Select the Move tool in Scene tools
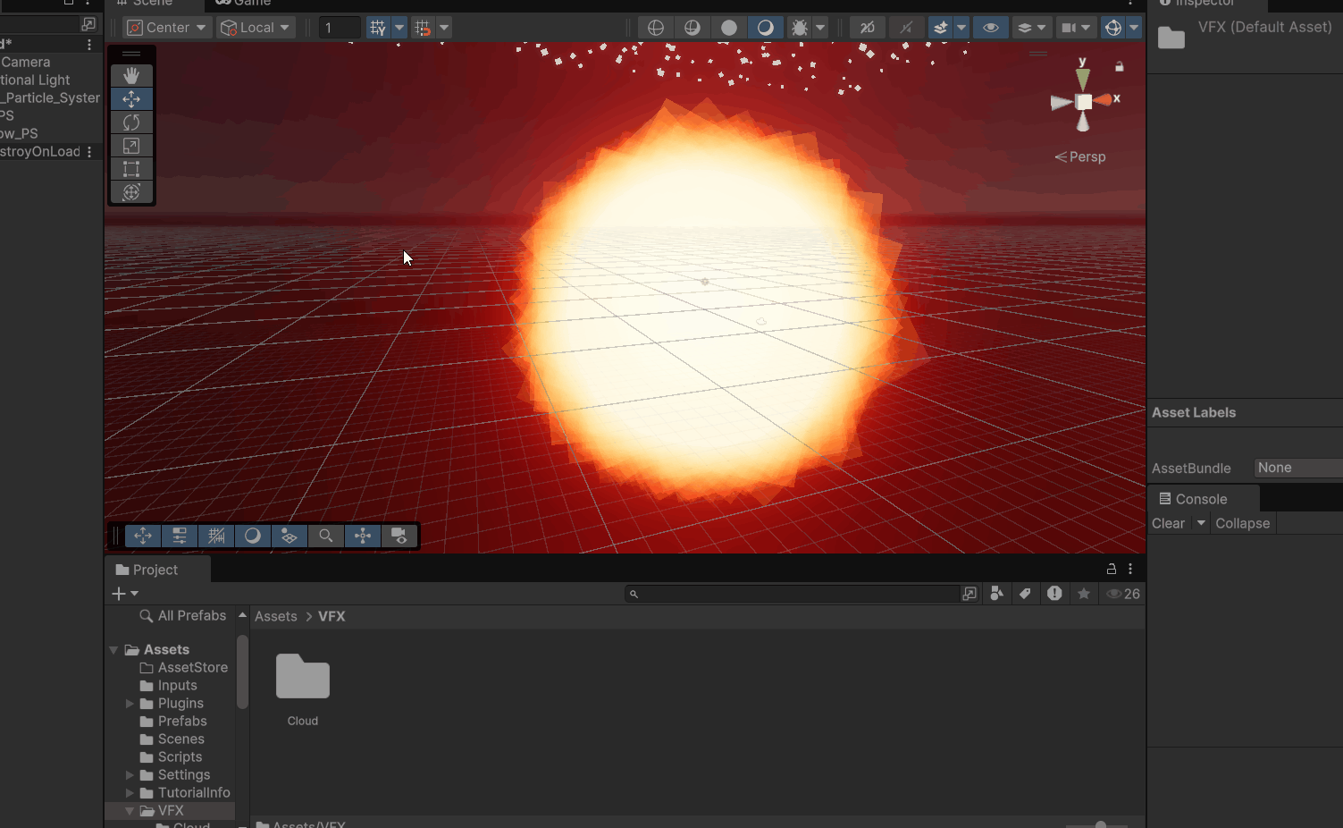1343x828 pixels. [131, 99]
